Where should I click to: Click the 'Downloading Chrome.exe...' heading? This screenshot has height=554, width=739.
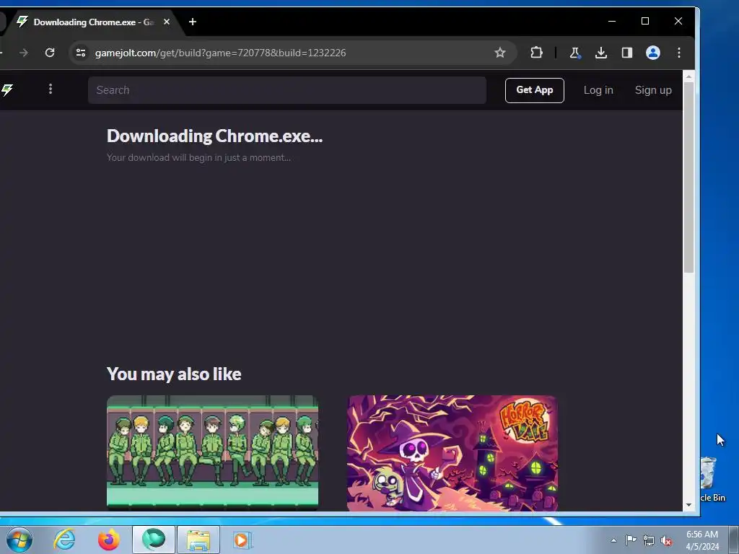pos(215,136)
